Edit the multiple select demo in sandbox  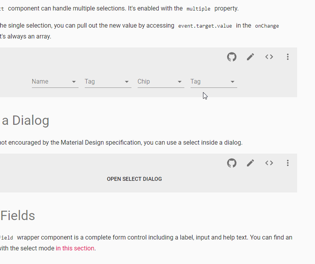click(x=250, y=57)
